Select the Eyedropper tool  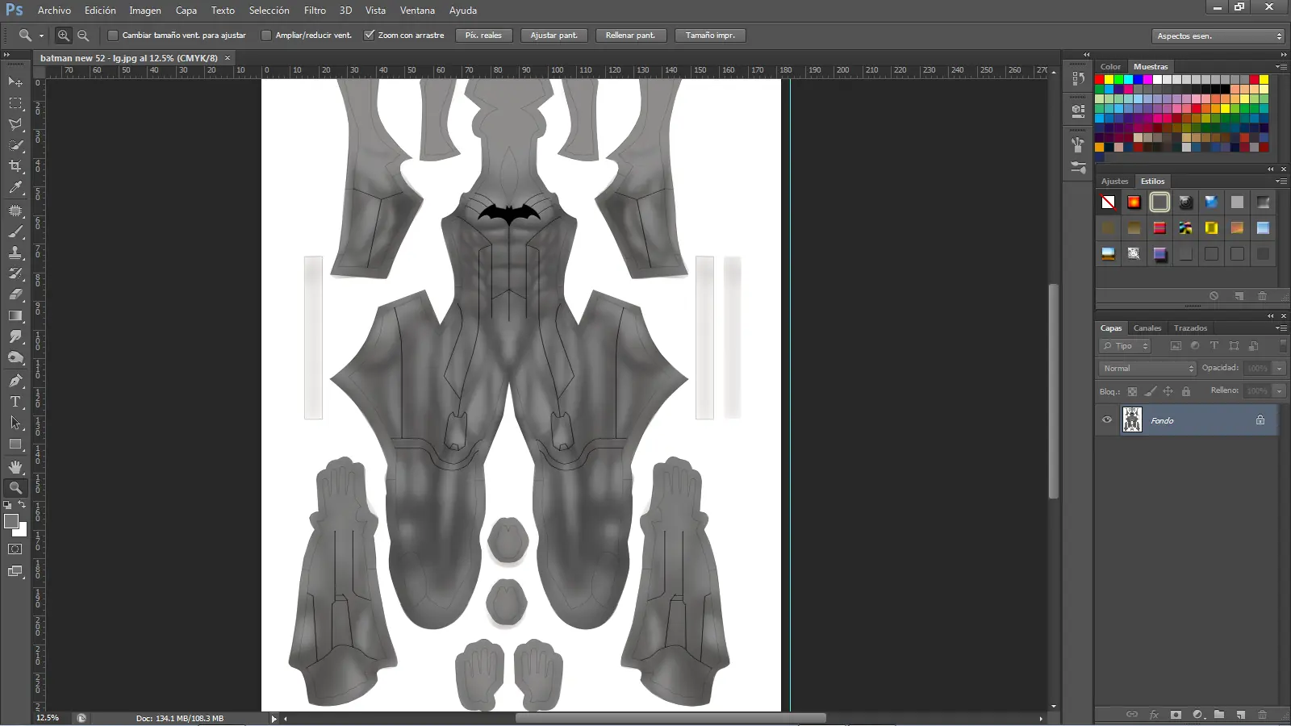[15, 187]
